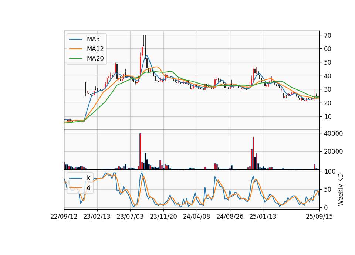Image resolution: width=355 pixels, height=255 pixels.
Task: Click the d legend label
Action: (x=89, y=188)
